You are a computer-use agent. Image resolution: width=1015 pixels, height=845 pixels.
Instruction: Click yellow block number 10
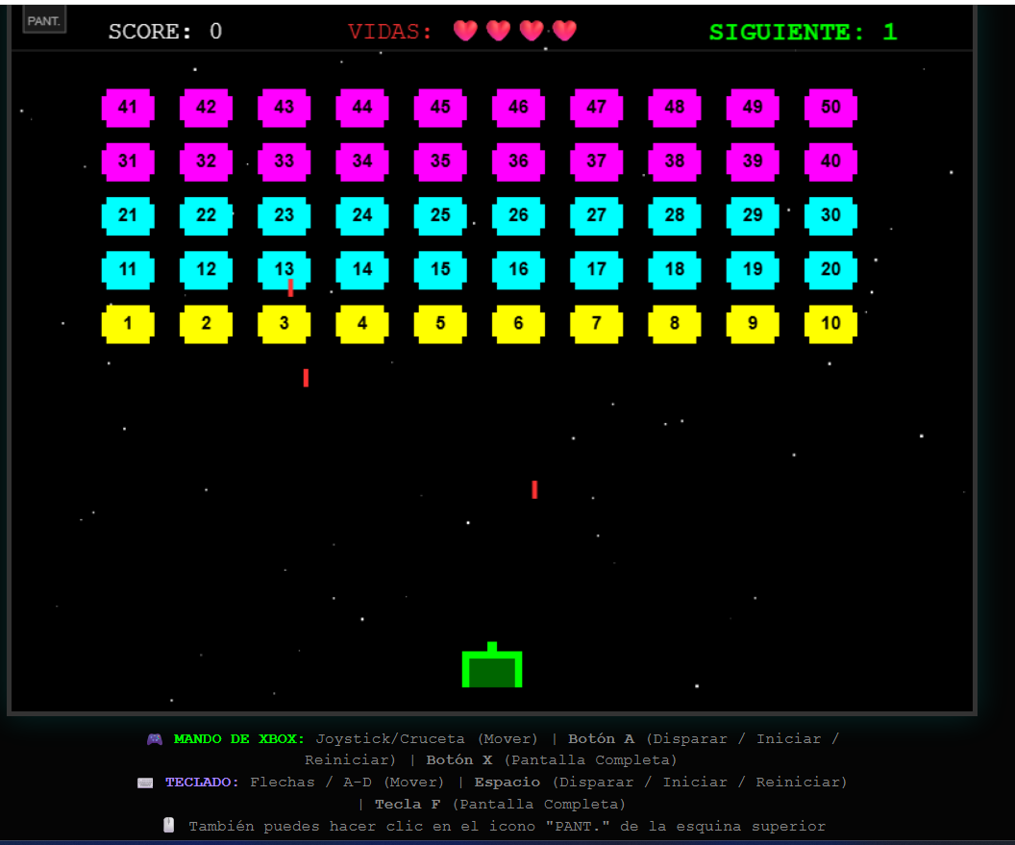pyautogui.click(x=831, y=324)
